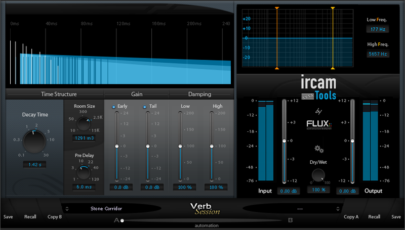This screenshot has height=230, width=405.
Task: Click the Early gain 0.0 dB field
Action: tap(121, 187)
